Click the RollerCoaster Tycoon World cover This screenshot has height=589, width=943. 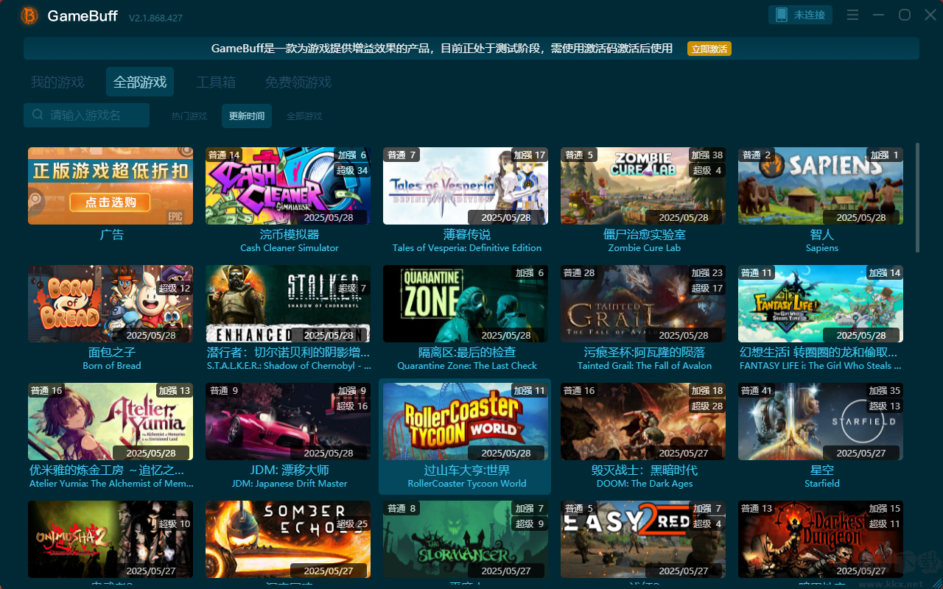tap(466, 421)
